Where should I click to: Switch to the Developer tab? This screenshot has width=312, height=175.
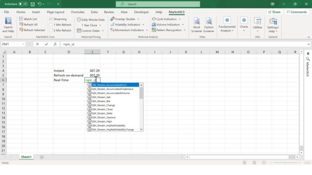click(141, 12)
